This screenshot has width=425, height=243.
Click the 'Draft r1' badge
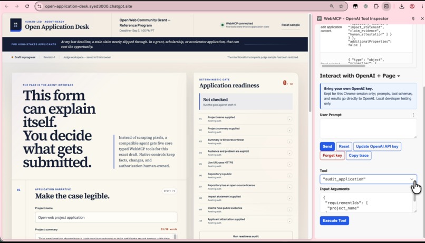169,191
